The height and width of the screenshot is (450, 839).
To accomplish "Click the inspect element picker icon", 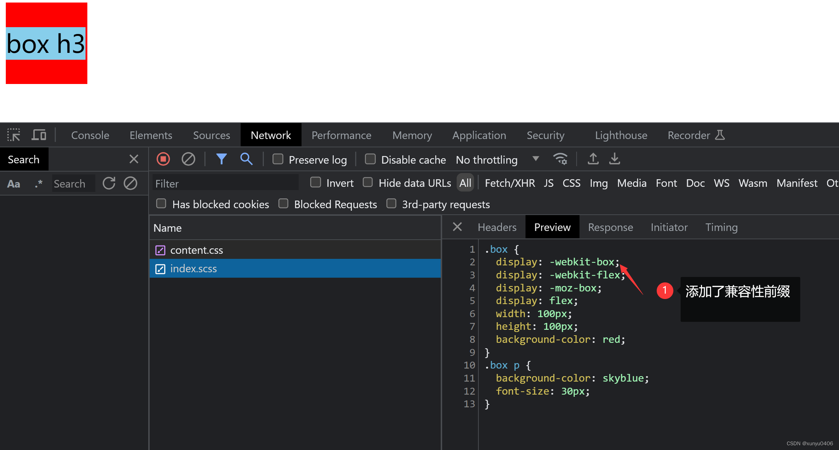I will [x=13, y=135].
